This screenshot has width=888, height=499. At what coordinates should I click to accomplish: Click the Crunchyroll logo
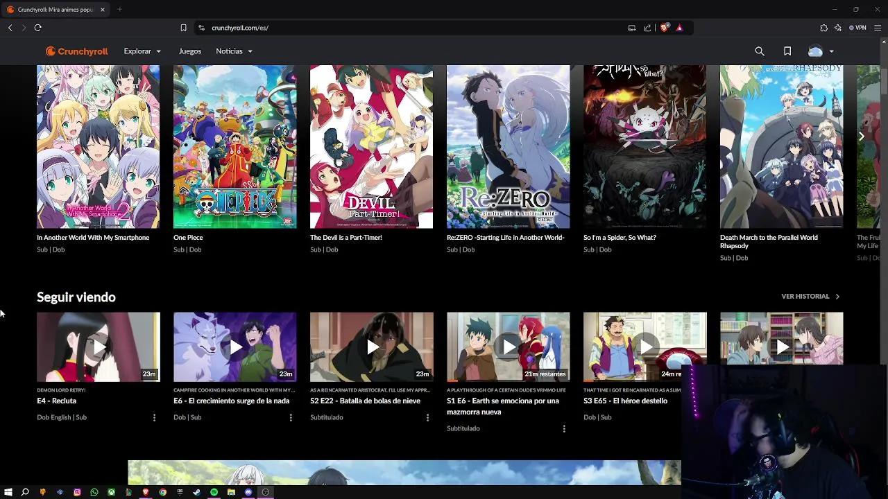(76, 51)
